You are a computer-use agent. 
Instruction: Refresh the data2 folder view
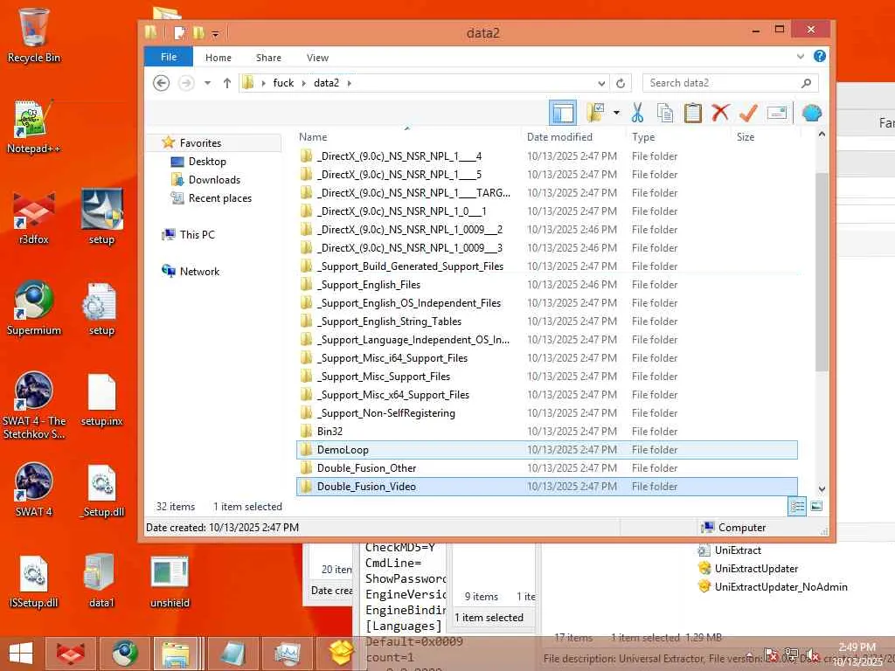point(621,83)
